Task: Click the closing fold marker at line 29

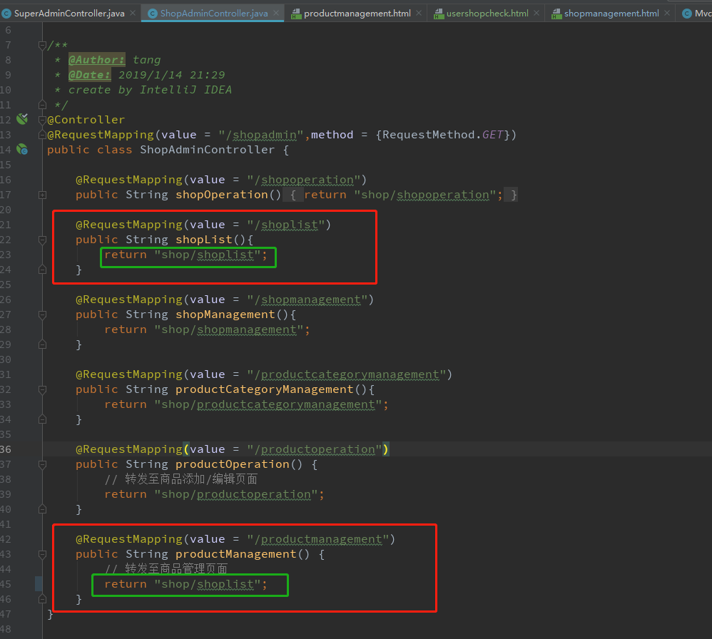Action: (x=42, y=344)
